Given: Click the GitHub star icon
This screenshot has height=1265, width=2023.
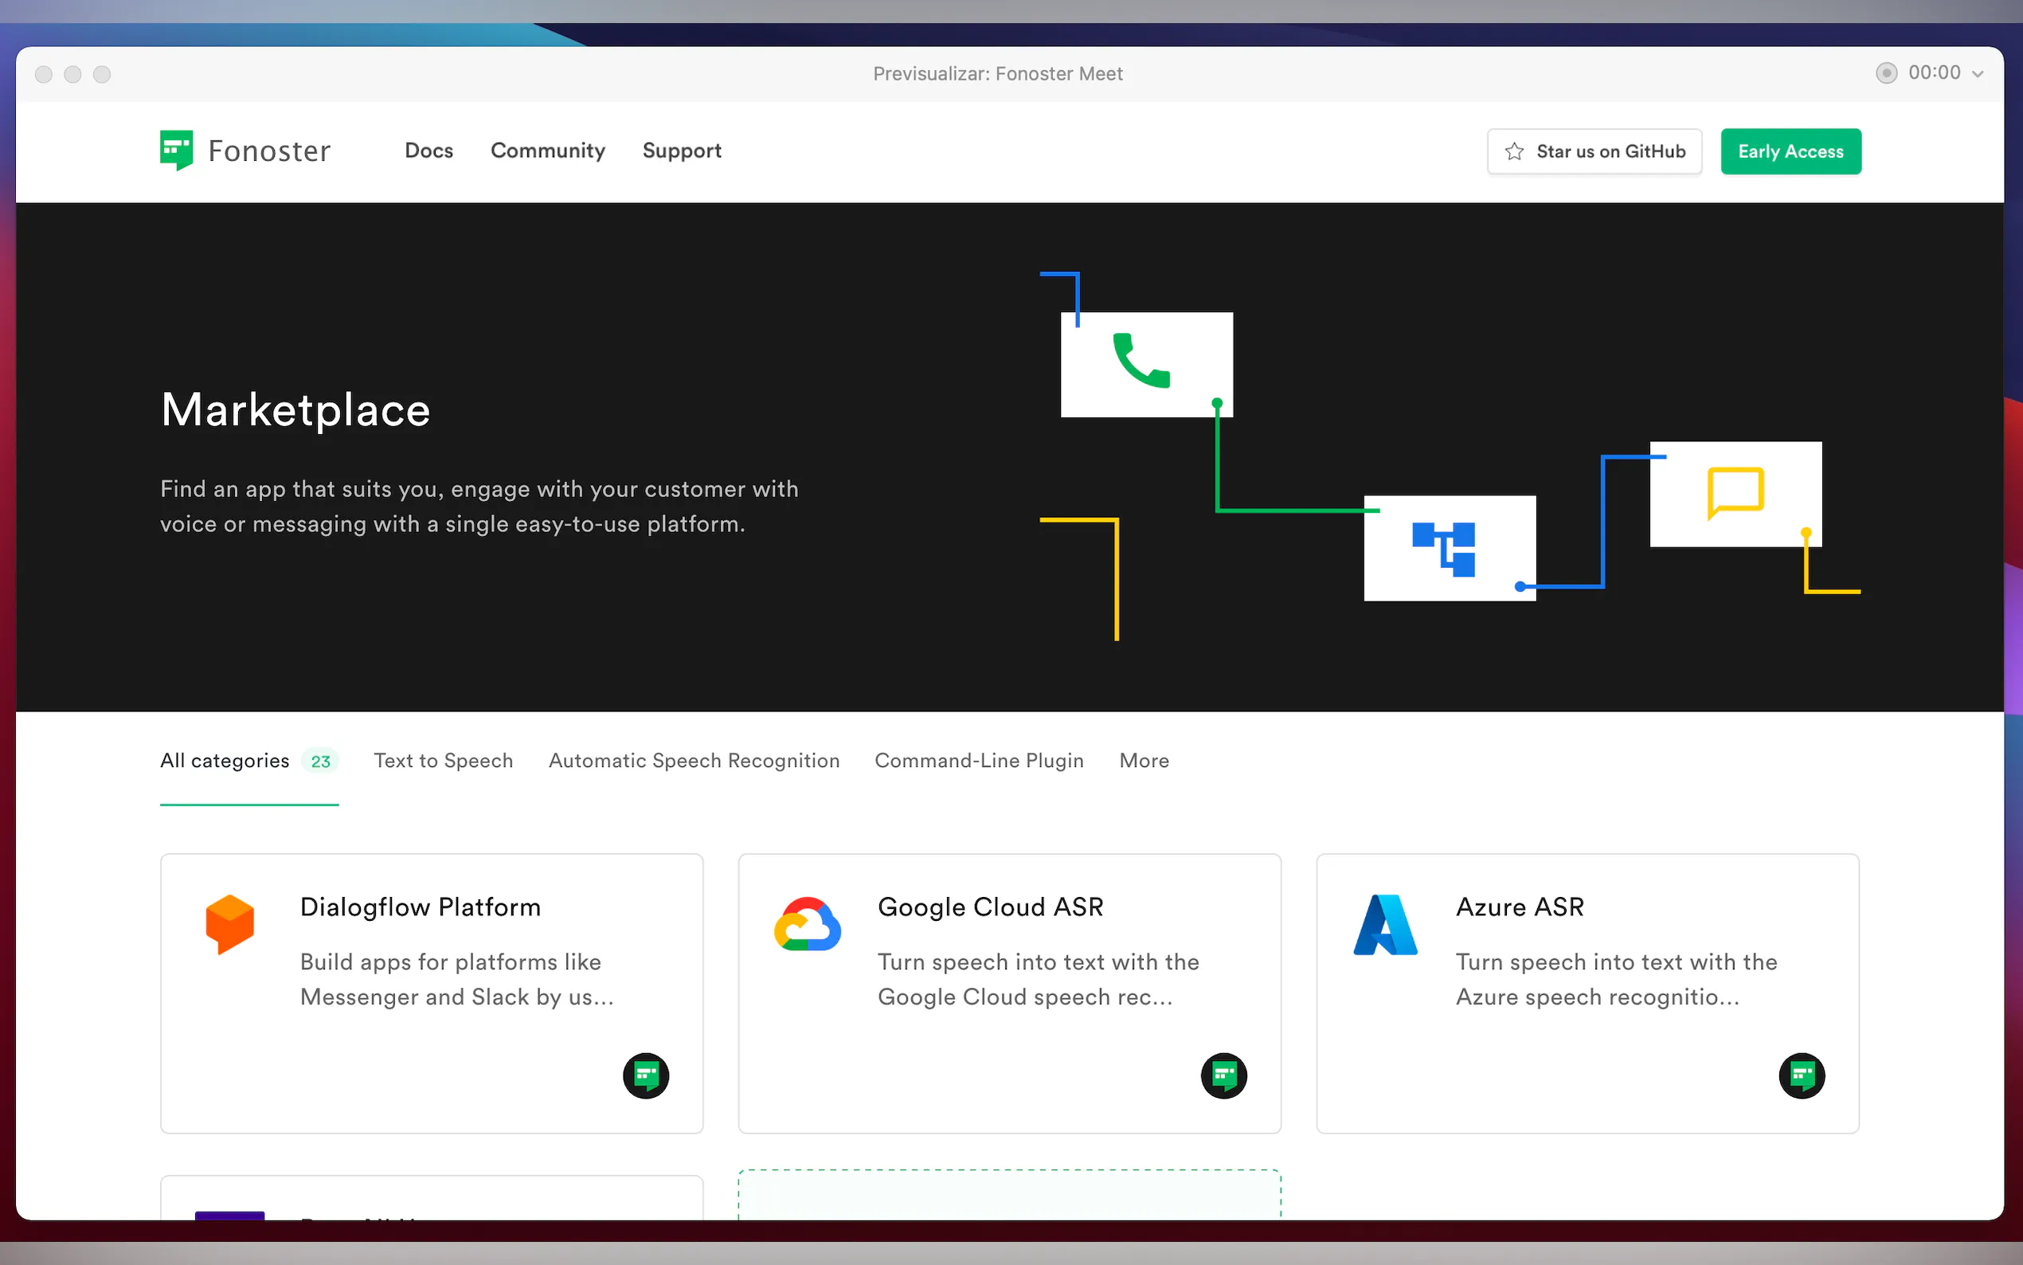Looking at the screenshot, I should 1514,151.
